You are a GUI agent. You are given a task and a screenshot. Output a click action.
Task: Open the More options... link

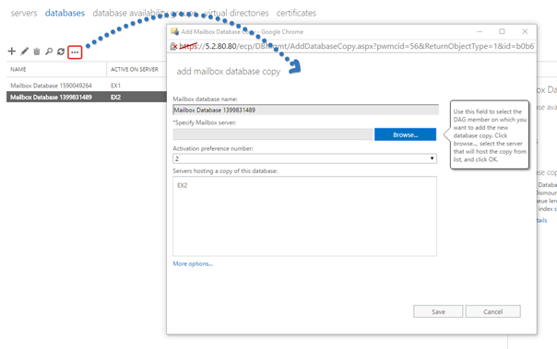[193, 263]
